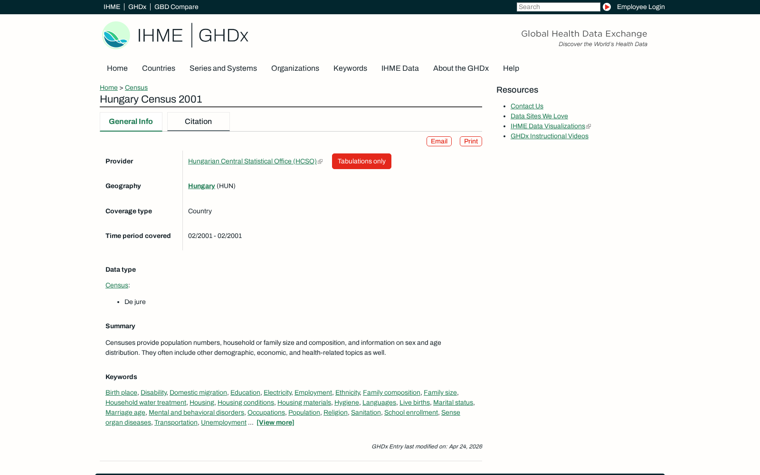The height and width of the screenshot is (475, 760).
Task: Click the red search submit arrow icon
Action: [x=607, y=7]
